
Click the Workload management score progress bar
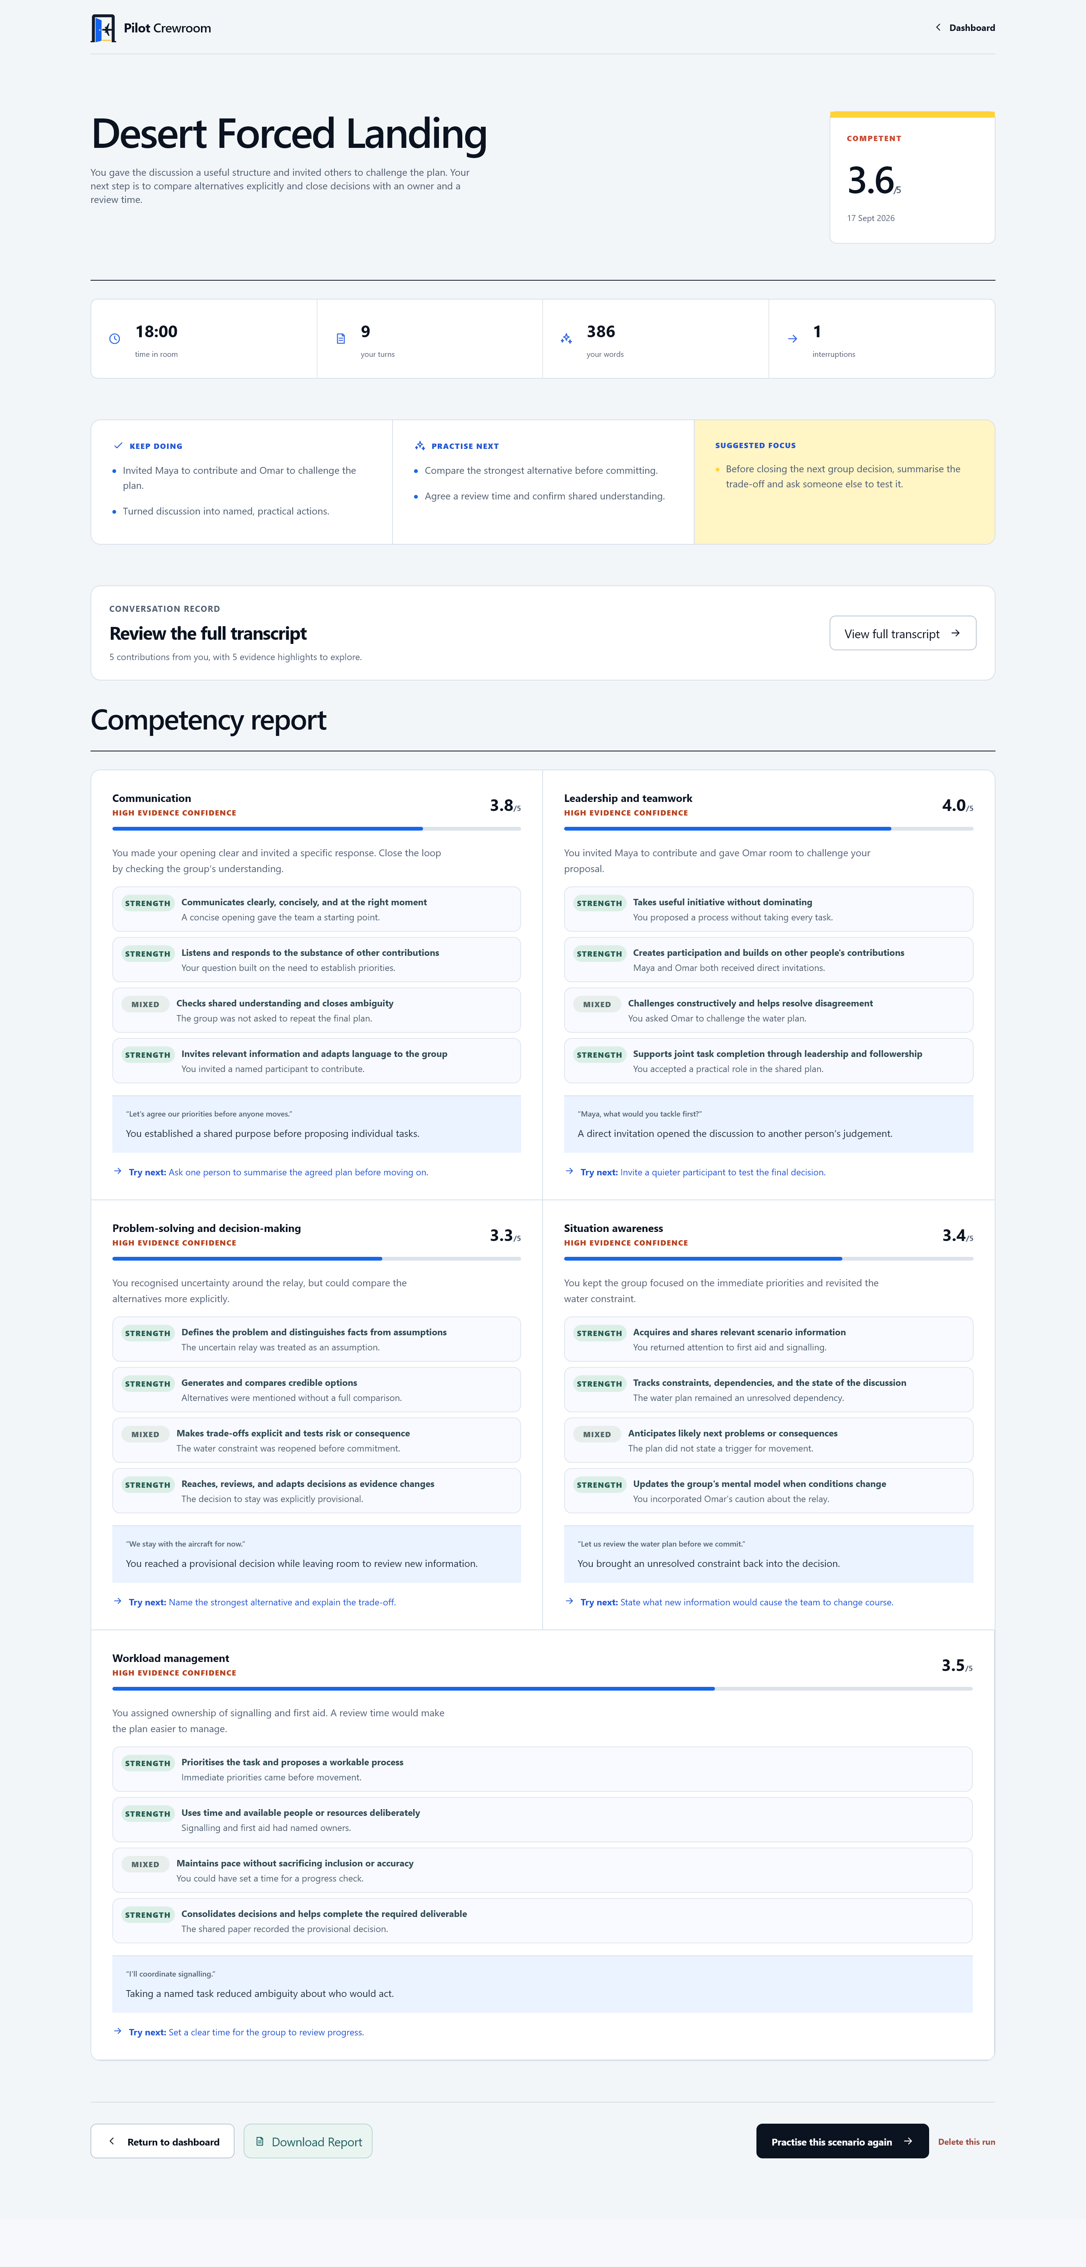[x=542, y=1688]
